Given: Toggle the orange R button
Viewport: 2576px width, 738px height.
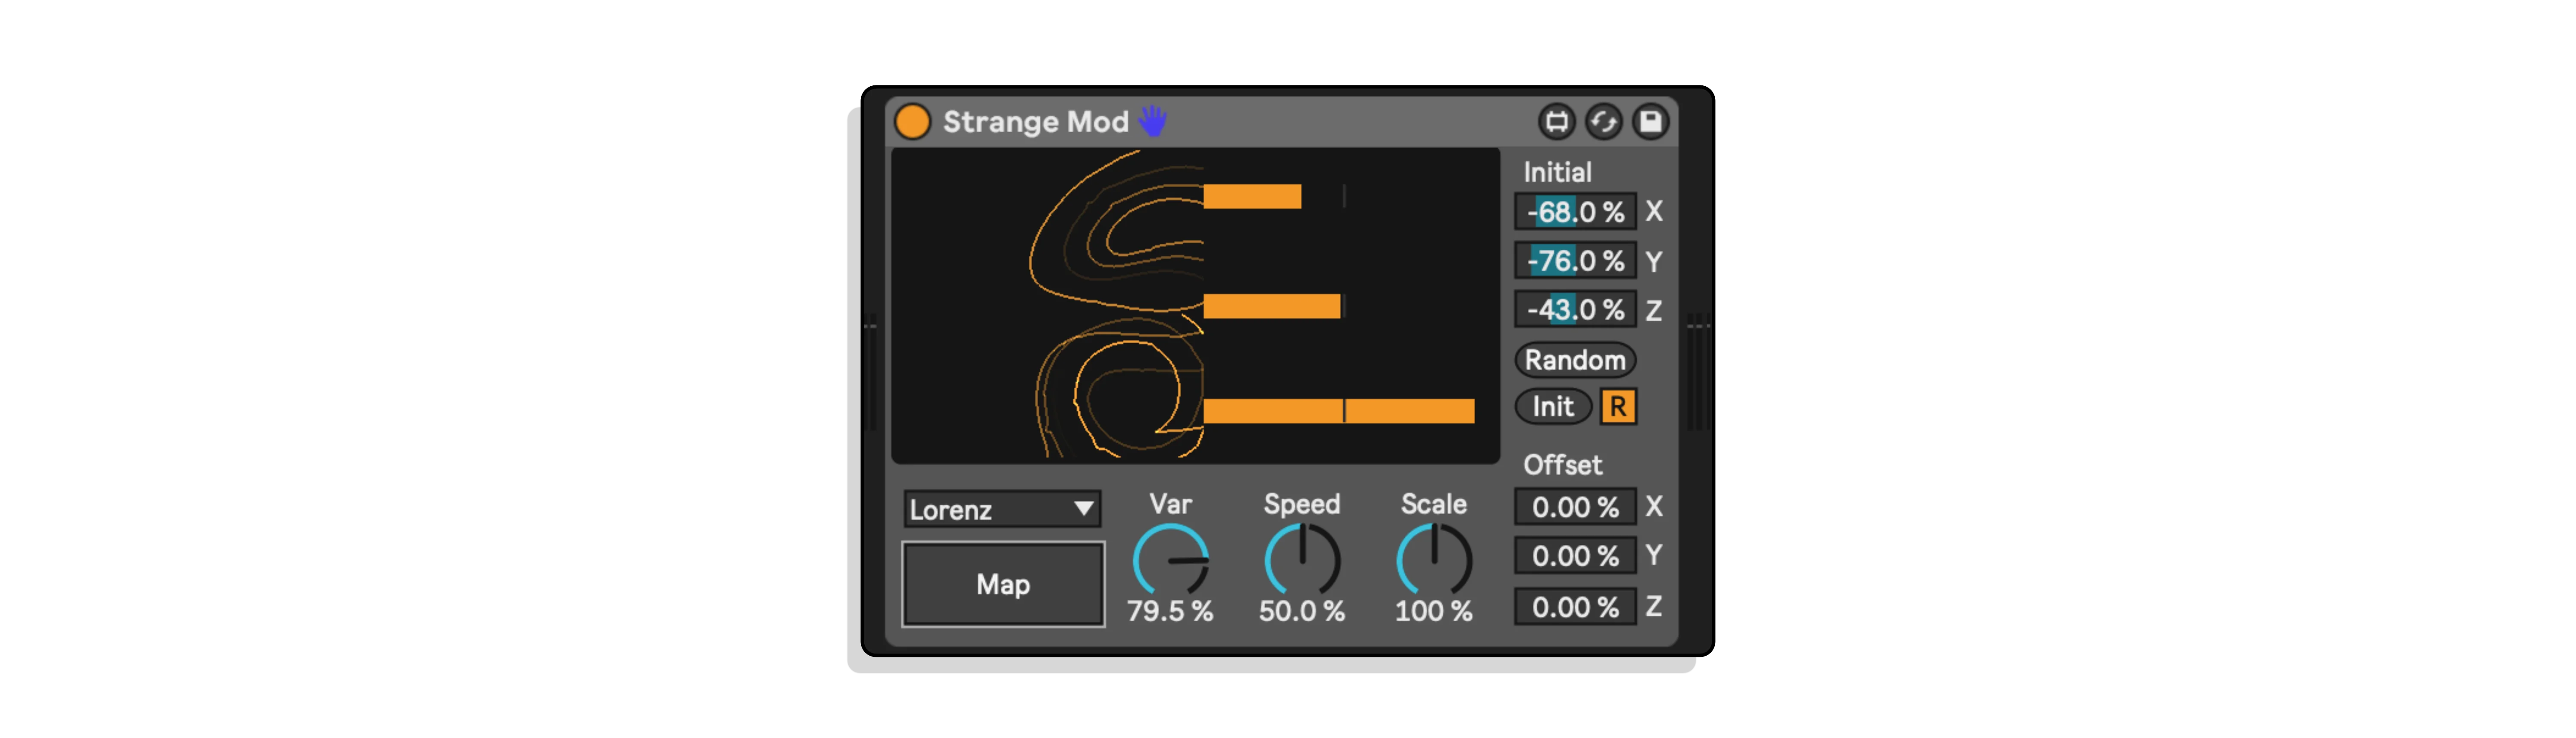Looking at the screenshot, I should [1618, 407].
